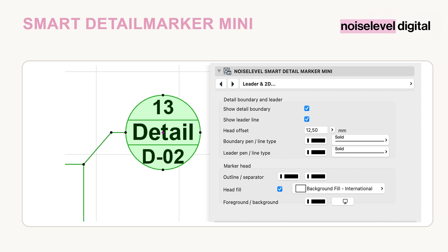This screenshot has height=252, width=448.
Task: Open the Head offset unit arrow button
Action: 332,130
